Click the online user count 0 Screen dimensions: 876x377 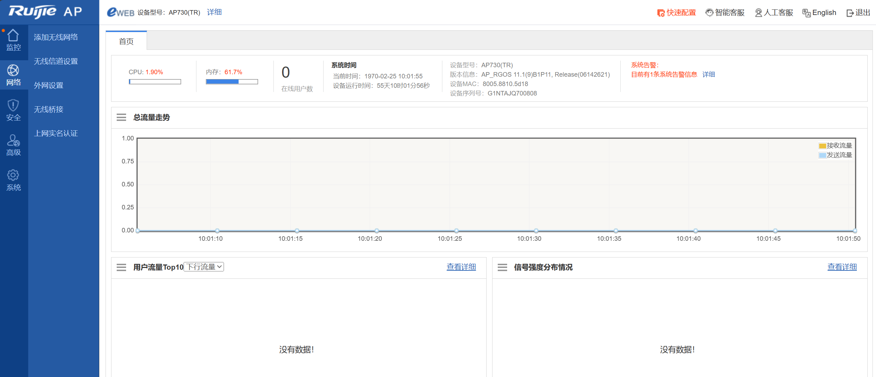coord(286,72)
